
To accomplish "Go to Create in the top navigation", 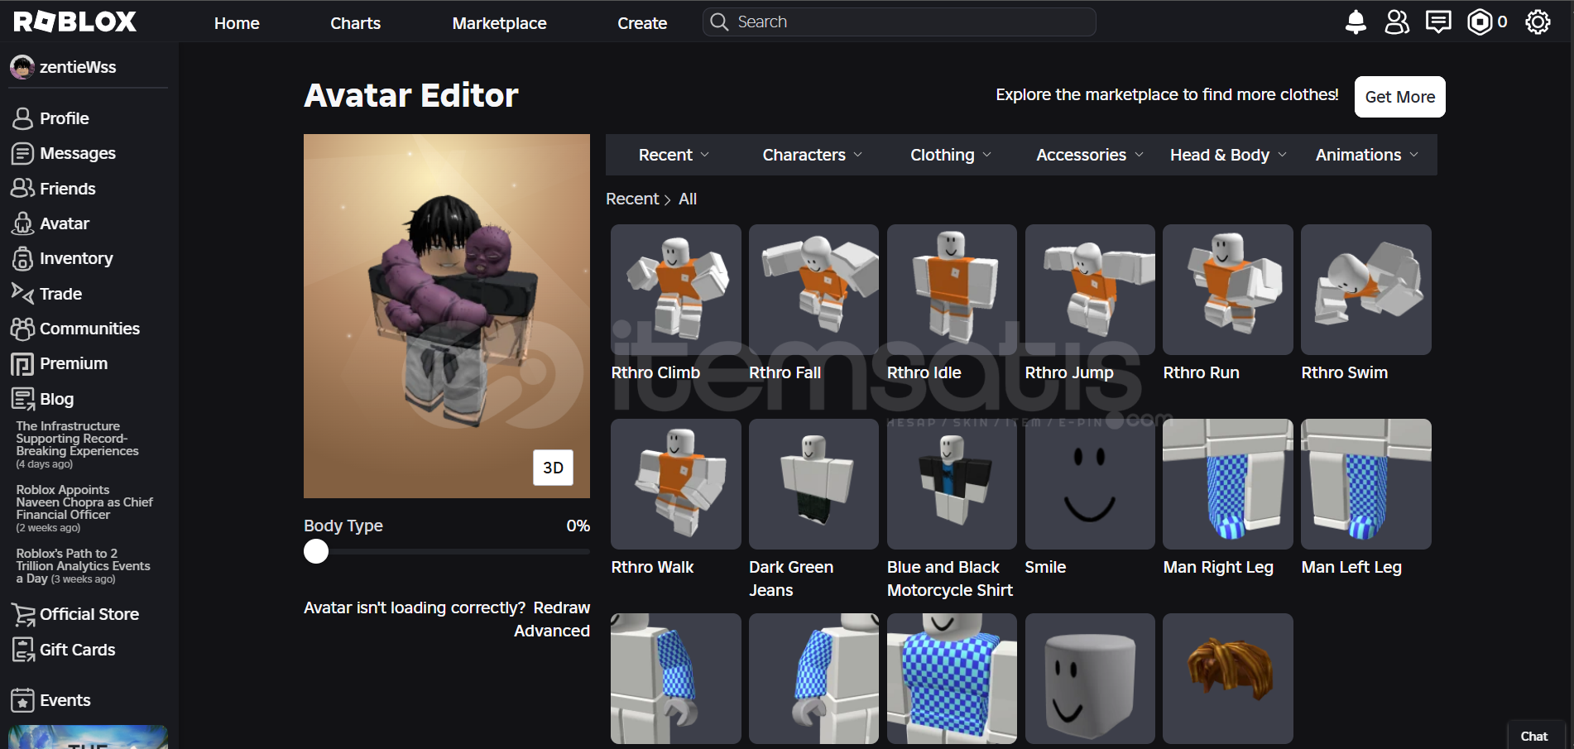I will click(642, 23).
